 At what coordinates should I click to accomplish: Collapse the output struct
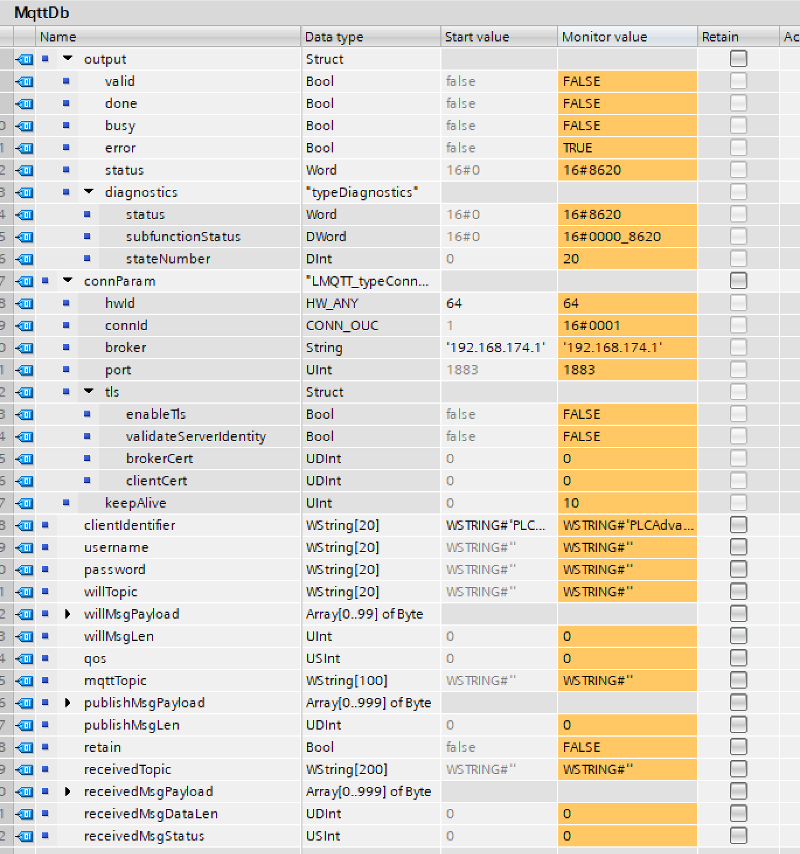coord(68,58)
